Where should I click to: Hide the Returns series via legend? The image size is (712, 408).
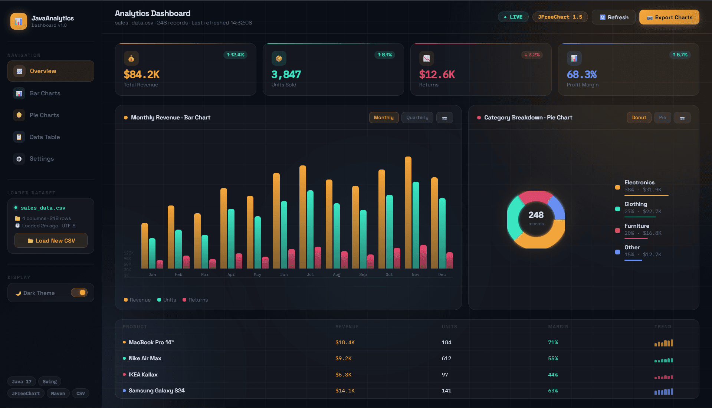[195, 300]
